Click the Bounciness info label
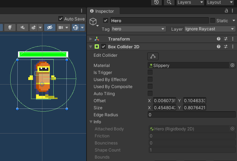The image size is (237, 161). tap(106, 143)
